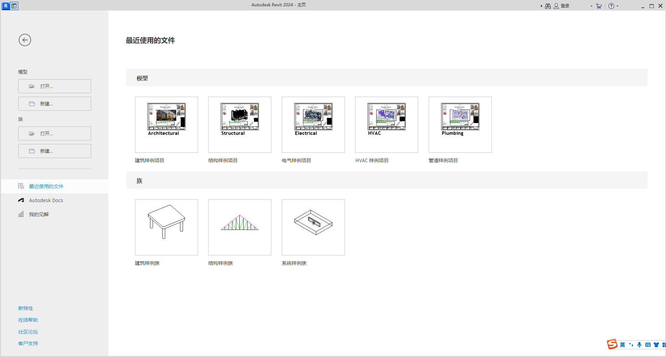The image size is (666, 357).
Task: Click the back arrow navigation circle
Action: pyautogui.click(x=25, y=40)
